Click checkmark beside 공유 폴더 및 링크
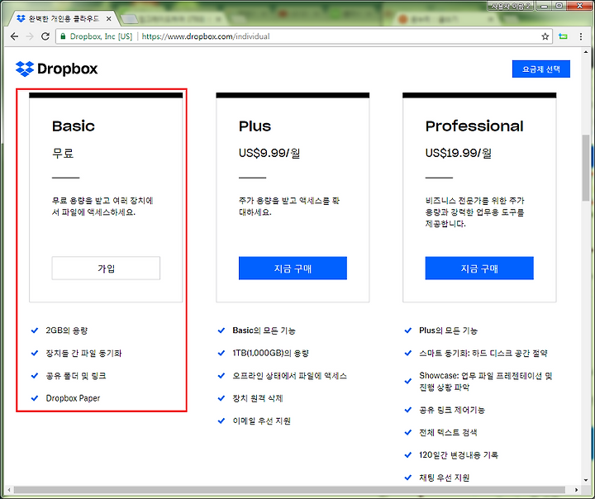Image resolution: width=595 pixels, height=499 pixels. [35, 376]
